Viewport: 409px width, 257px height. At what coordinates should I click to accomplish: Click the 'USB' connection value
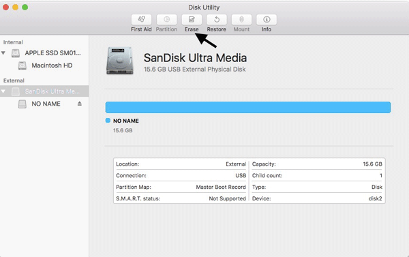tap(241, 176)
